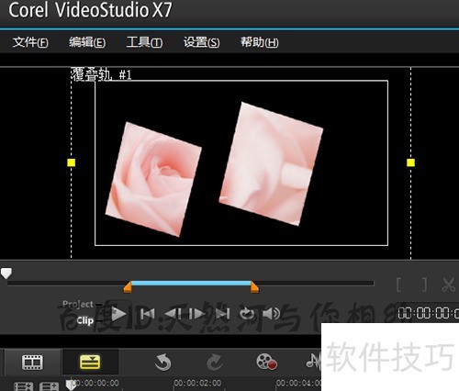Step back to previous frame

coord(174,314)
